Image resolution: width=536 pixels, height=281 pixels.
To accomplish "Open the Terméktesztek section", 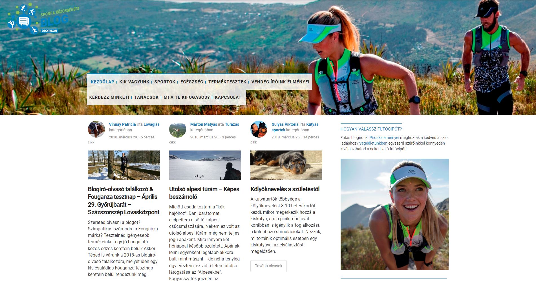I will (227, 82).
